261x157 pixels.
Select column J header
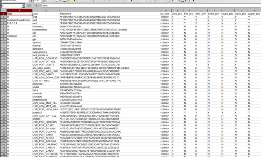pos(241,11)
